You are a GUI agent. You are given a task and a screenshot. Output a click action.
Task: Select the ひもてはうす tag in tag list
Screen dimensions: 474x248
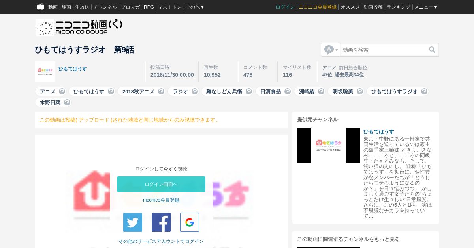(x=89, y=91)
